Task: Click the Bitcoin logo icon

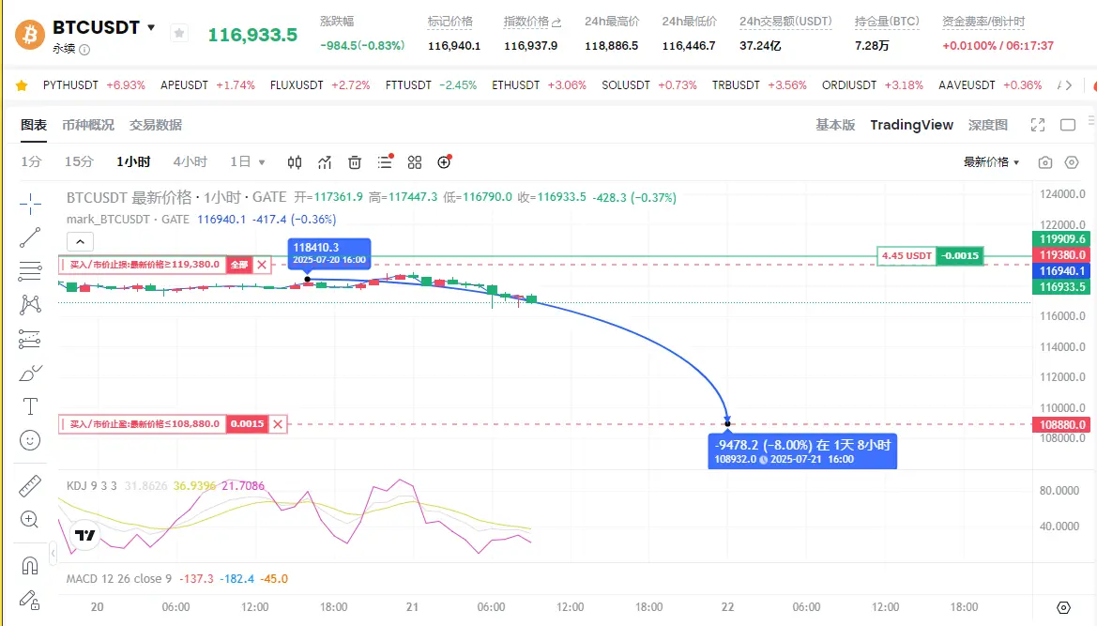Action: [x=30, y=34]
